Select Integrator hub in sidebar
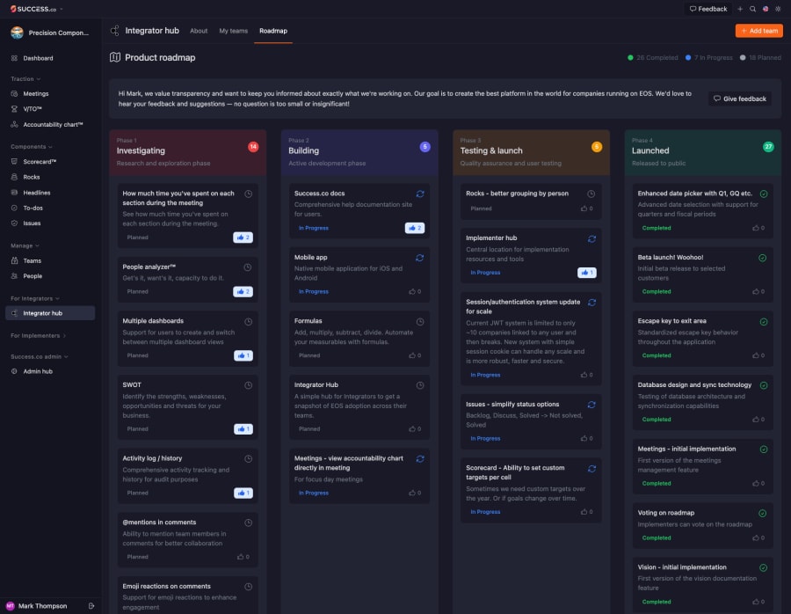 click(50, 313)
